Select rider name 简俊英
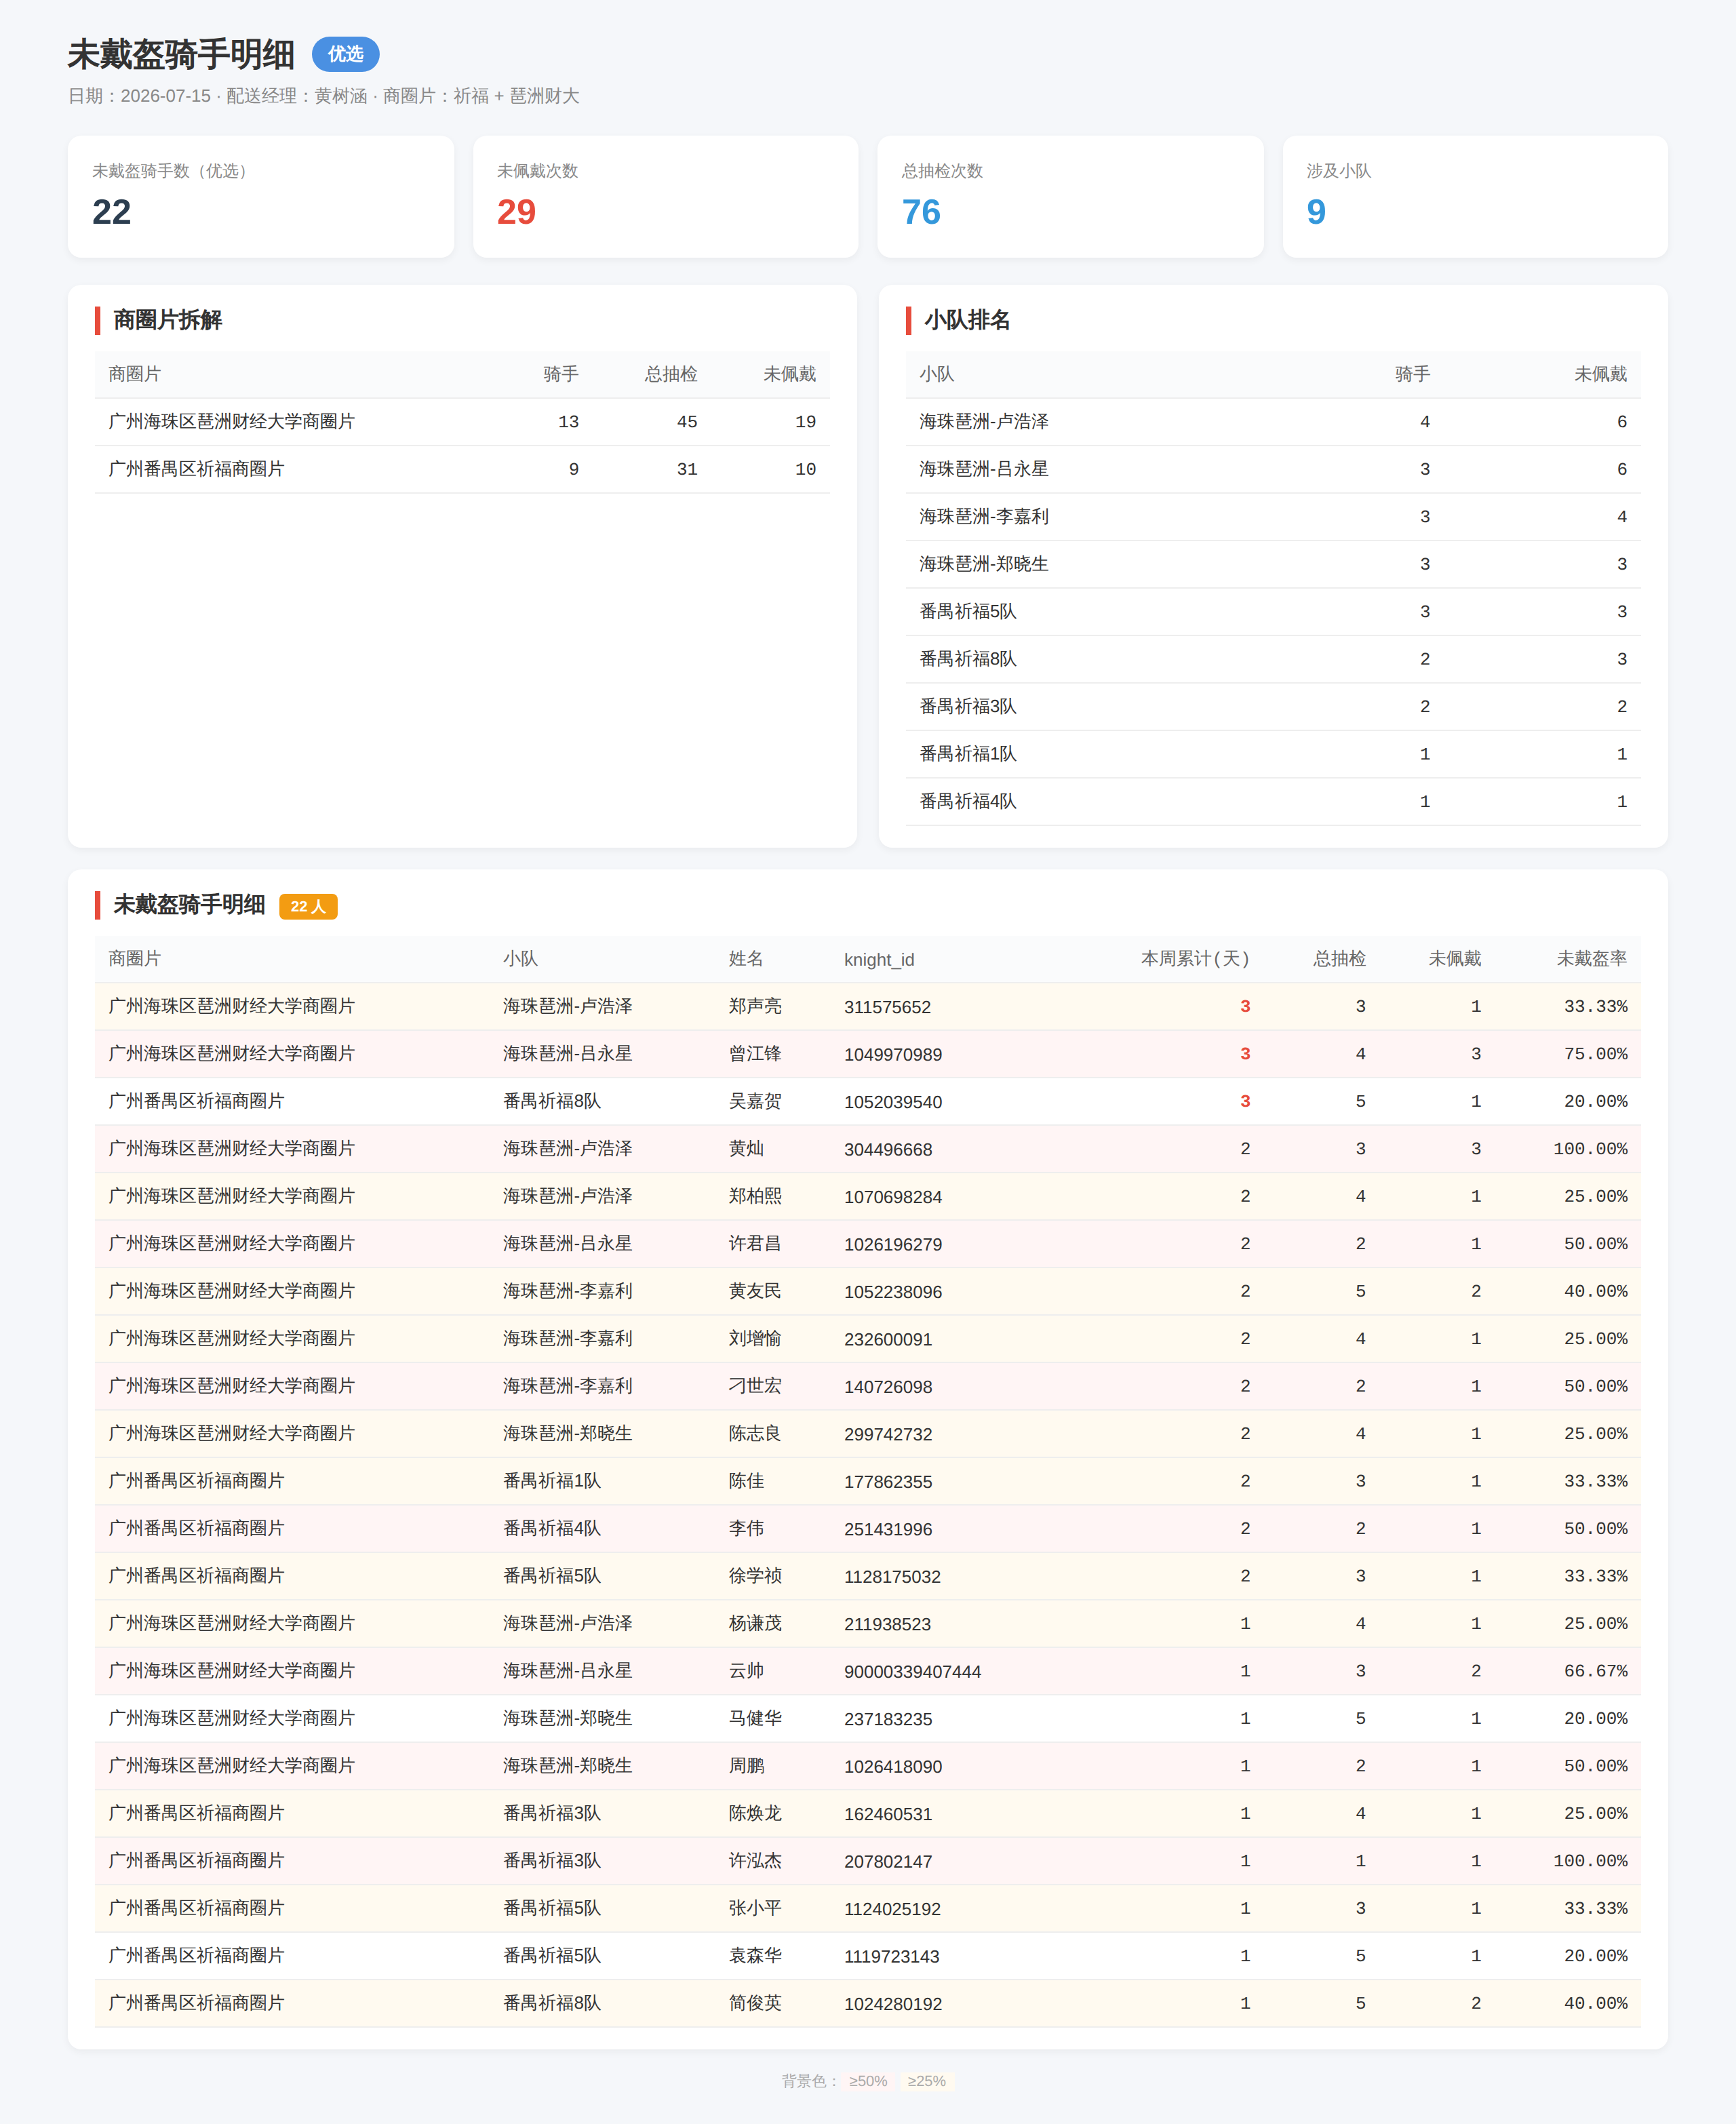The image size is (1736, 2124). [755, 2004]
